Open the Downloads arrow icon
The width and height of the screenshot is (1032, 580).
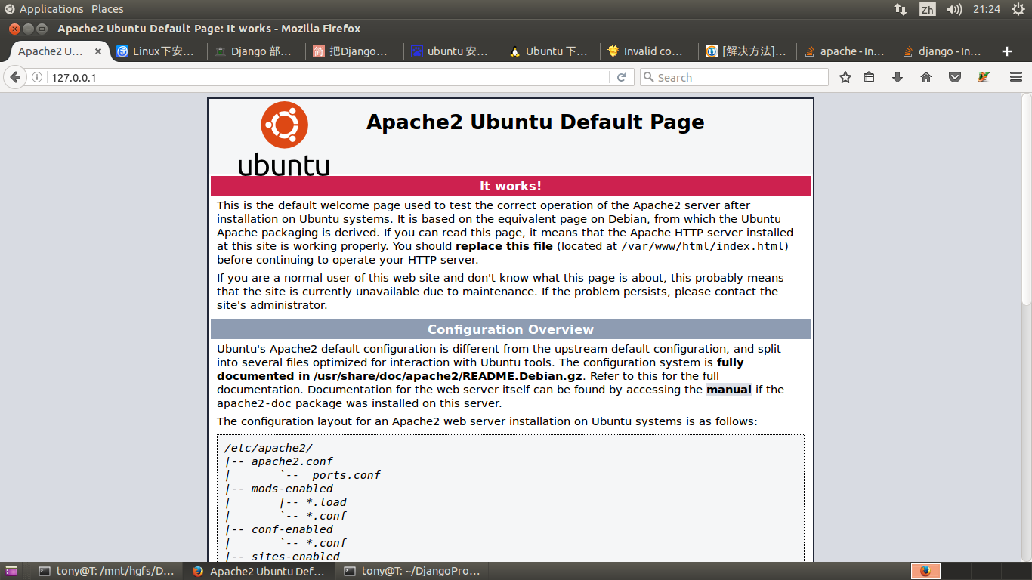tap(898, 77)
